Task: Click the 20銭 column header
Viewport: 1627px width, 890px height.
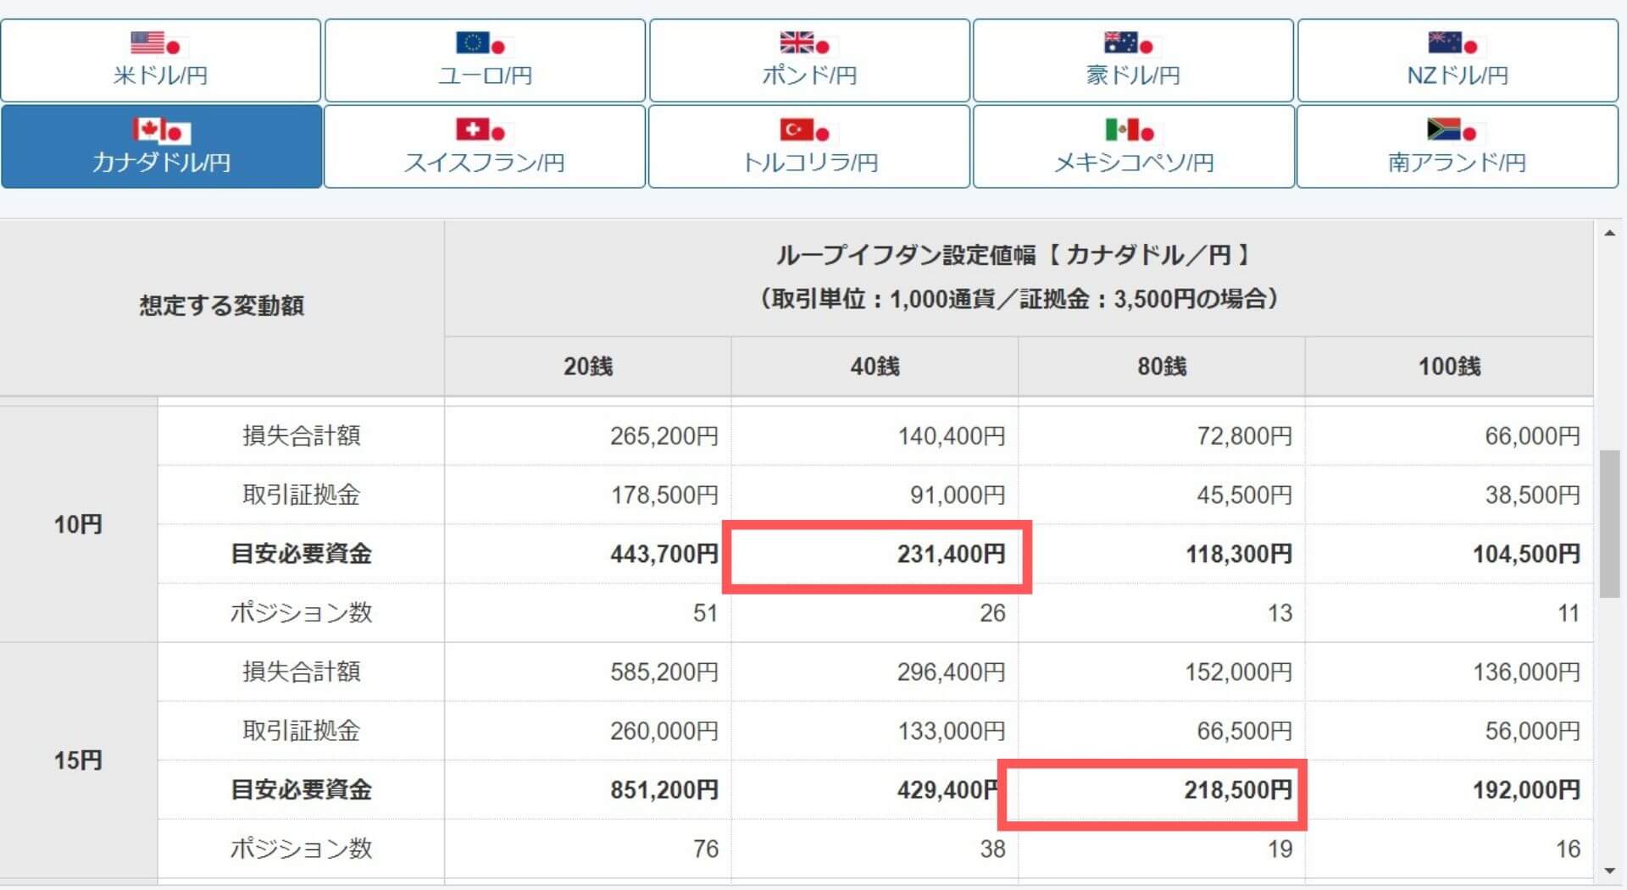Action: pos(588,367)
